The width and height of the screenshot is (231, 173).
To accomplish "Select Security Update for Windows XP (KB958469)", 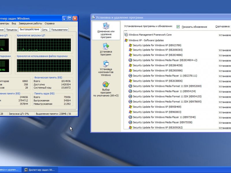I will 157,107.
